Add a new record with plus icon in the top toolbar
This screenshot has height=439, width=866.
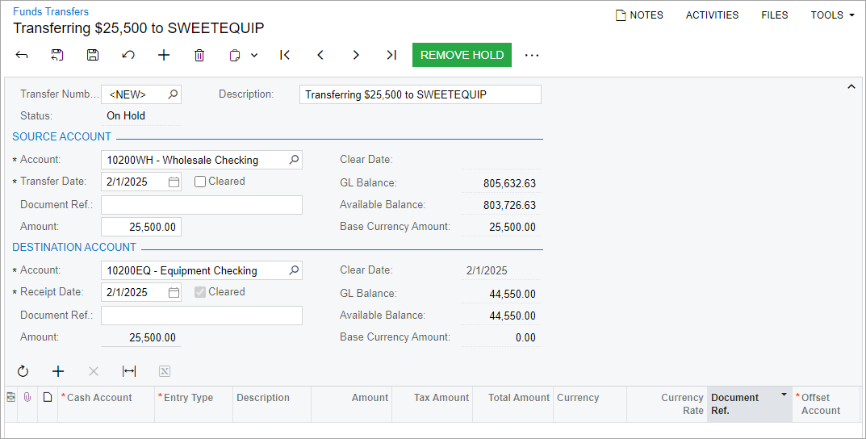(164, 55)
